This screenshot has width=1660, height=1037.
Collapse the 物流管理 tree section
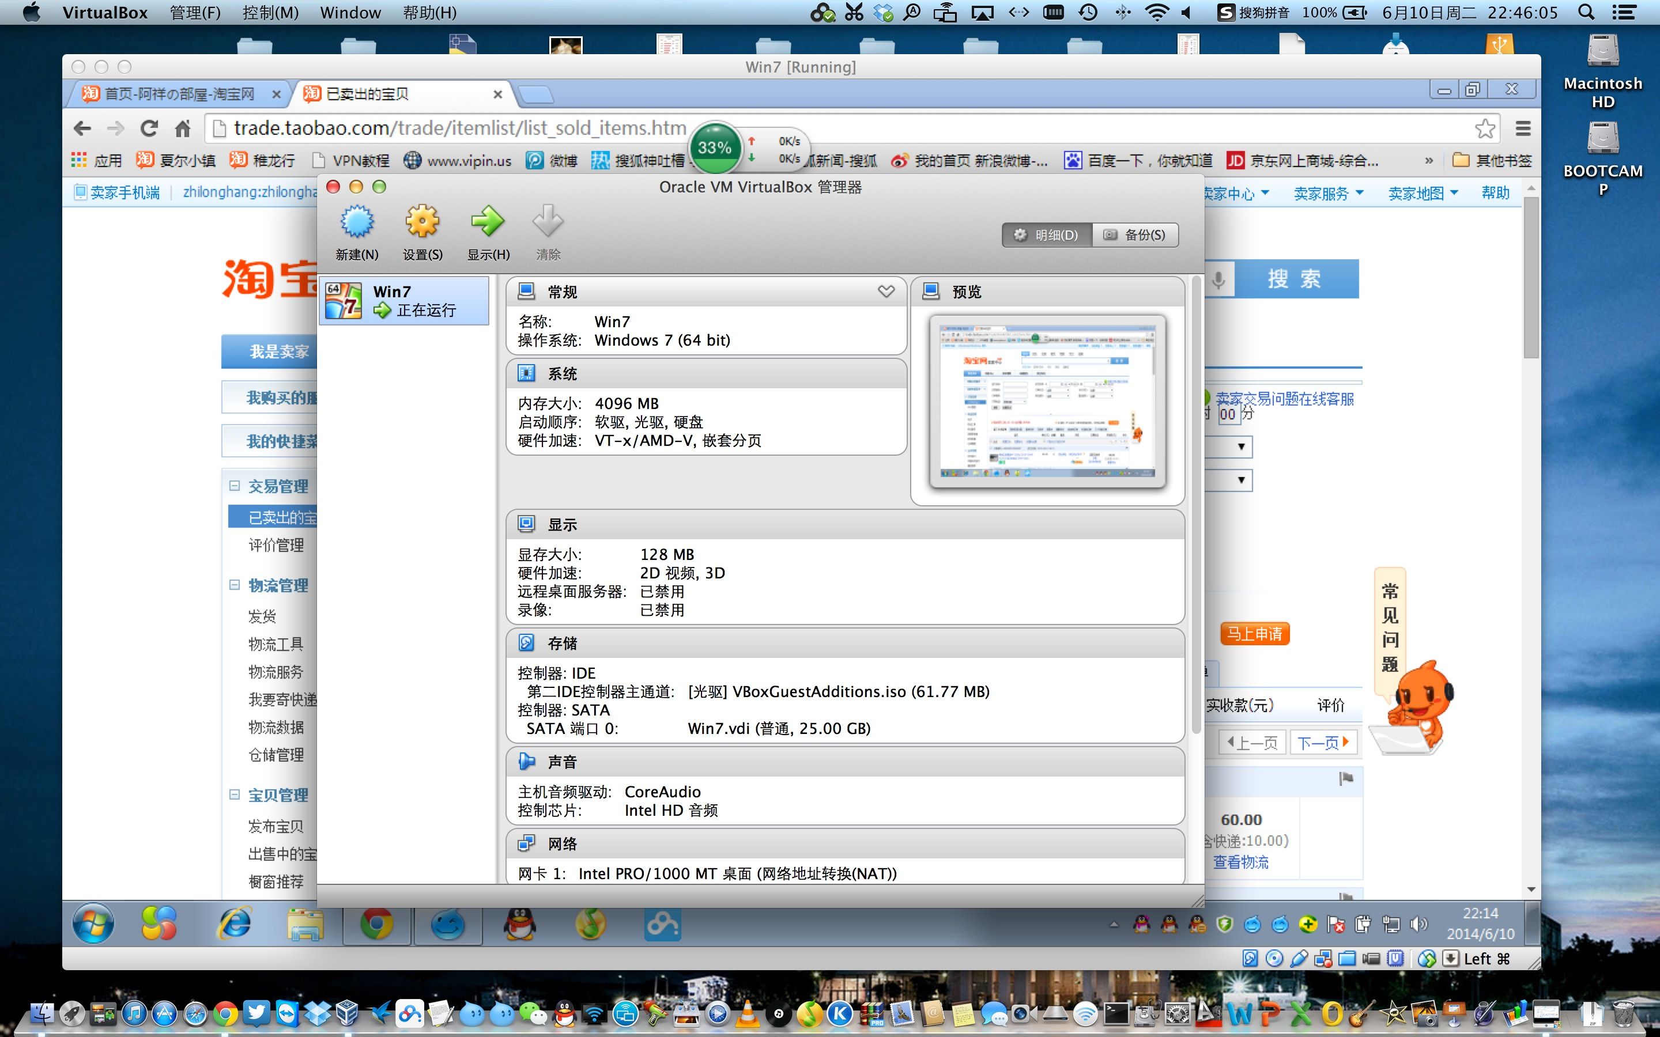(x=235, y=584)
